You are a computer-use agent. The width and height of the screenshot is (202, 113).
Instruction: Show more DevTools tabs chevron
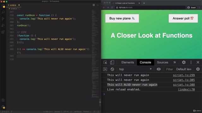coord(175,62)
